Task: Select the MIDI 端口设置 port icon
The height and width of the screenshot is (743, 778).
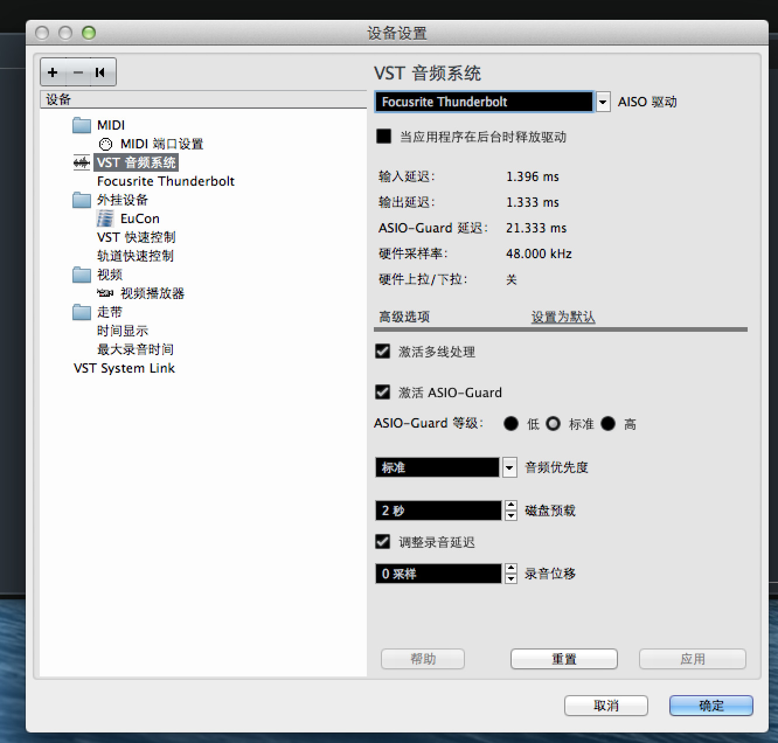Action: 105,144
